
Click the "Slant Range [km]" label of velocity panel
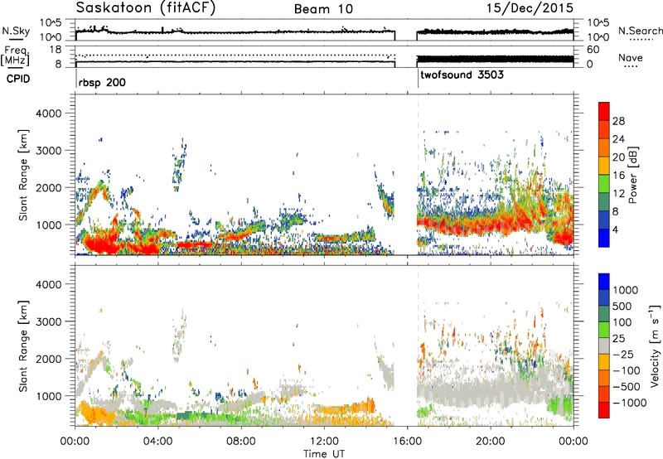[23, 345]
